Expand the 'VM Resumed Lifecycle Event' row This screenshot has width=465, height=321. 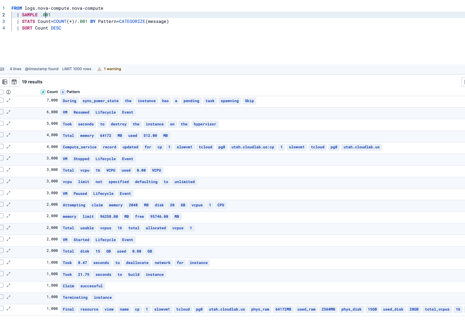(x=9, y=112)
